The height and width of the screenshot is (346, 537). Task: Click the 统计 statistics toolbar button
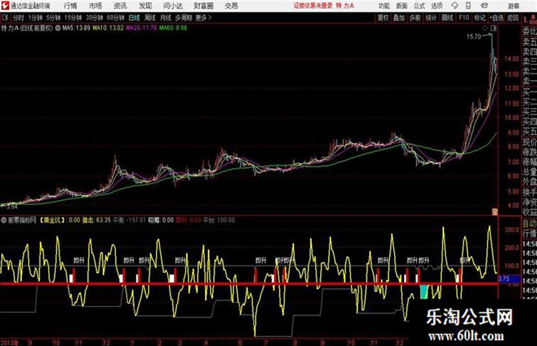(x=431, y=18)
